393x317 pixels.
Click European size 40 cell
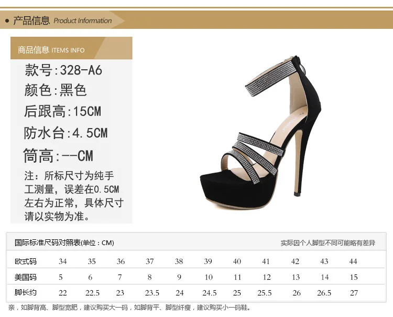coord(237,261)
